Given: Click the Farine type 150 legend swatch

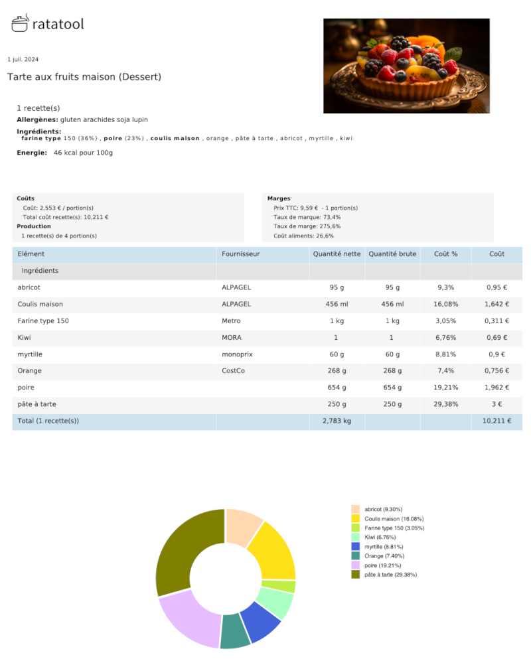Looking at the screenshot, I should 355,528.
